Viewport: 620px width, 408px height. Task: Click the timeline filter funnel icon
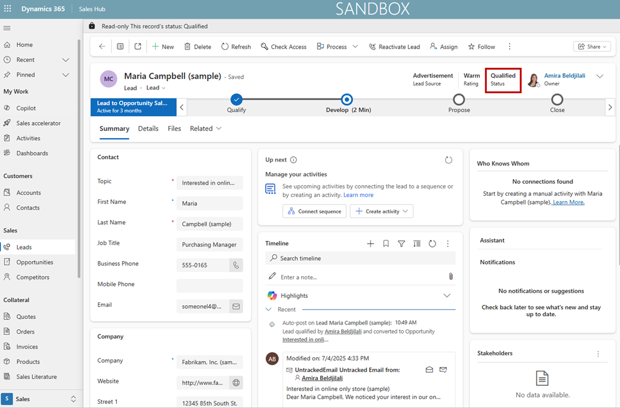point(401,244)
